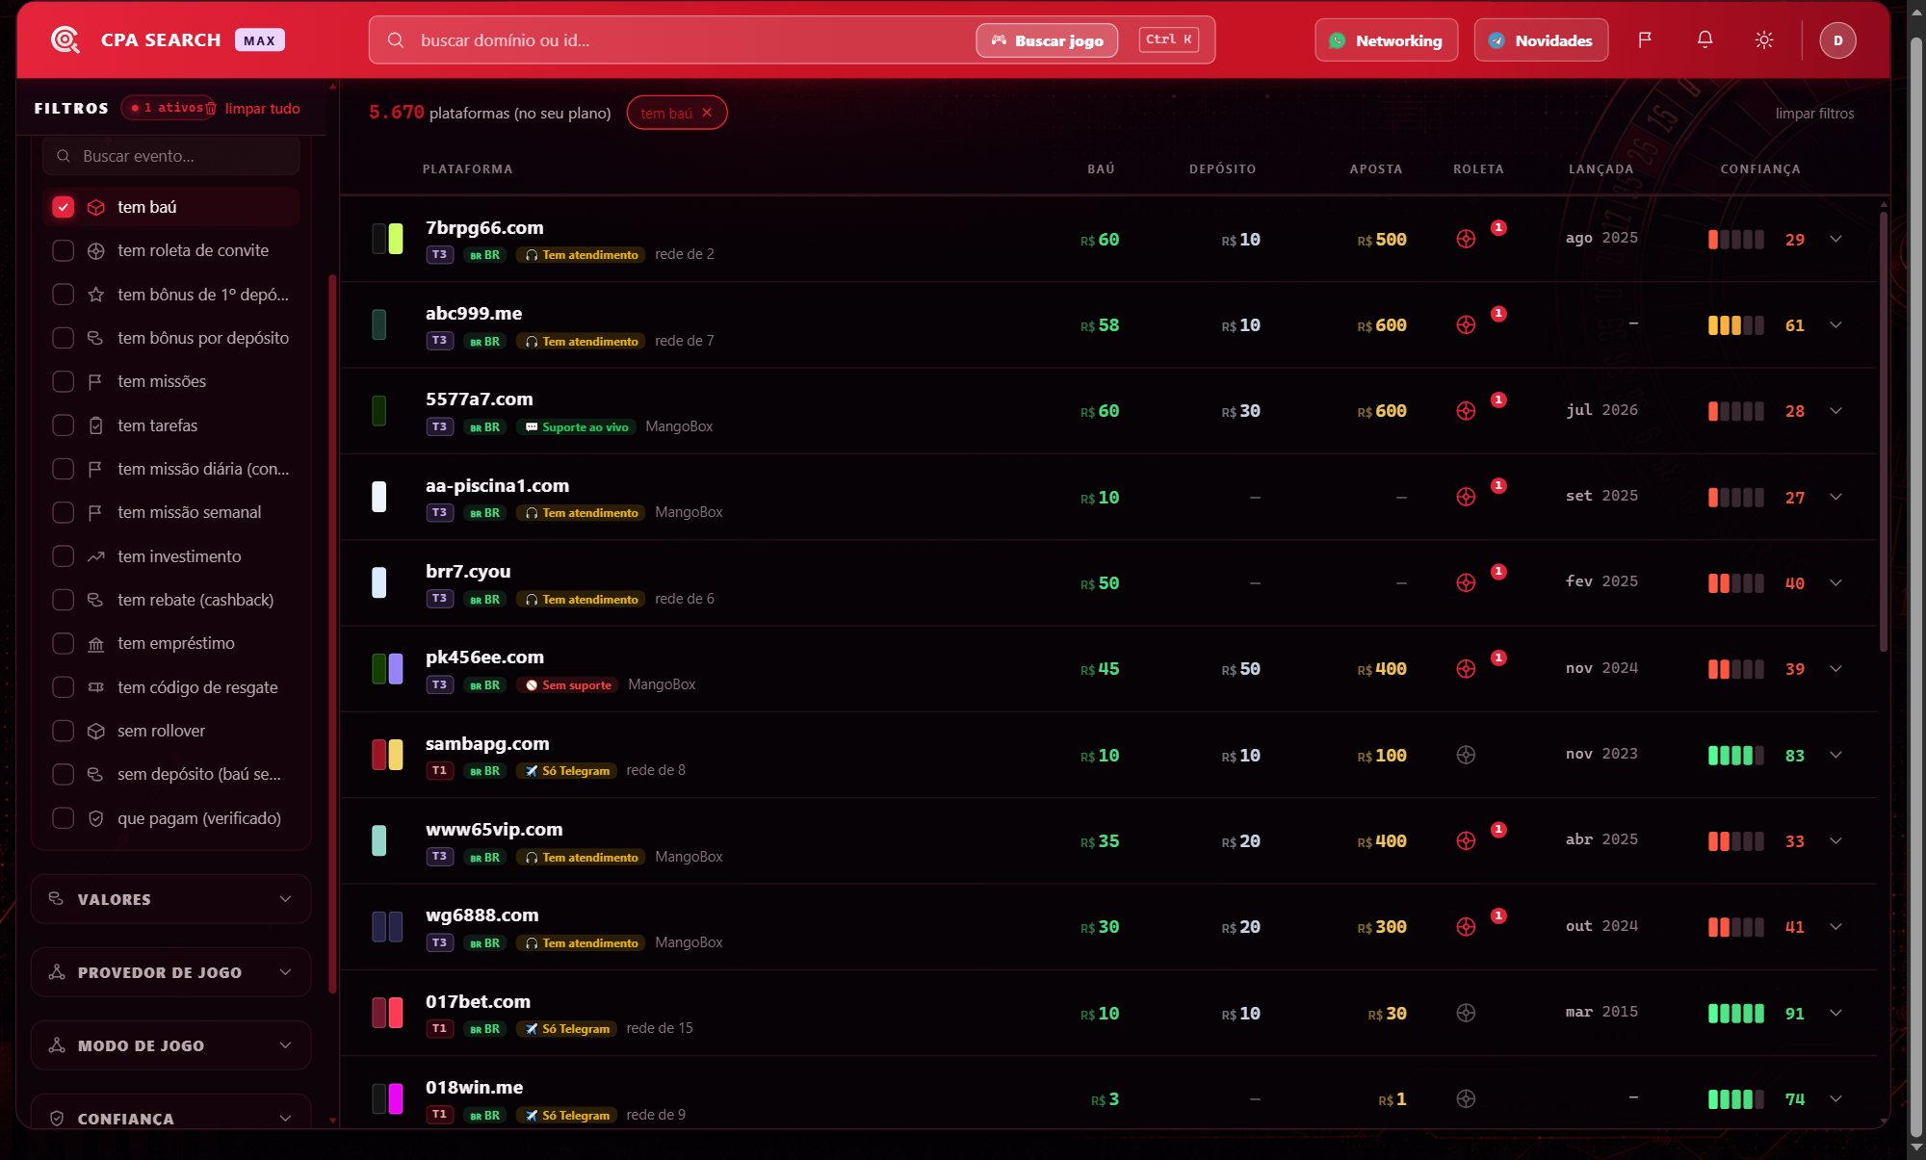This screenshot has height=1160, width=1926.
Task: Remove the 'tem baú' filter chip
Action: tap(707, 114)
